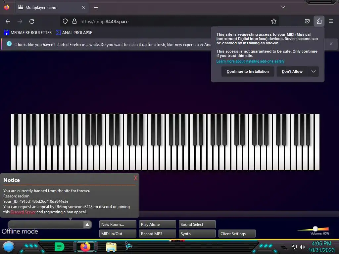Open the shield tracking protection icon
339x254 pixels.
coord(65,21)
